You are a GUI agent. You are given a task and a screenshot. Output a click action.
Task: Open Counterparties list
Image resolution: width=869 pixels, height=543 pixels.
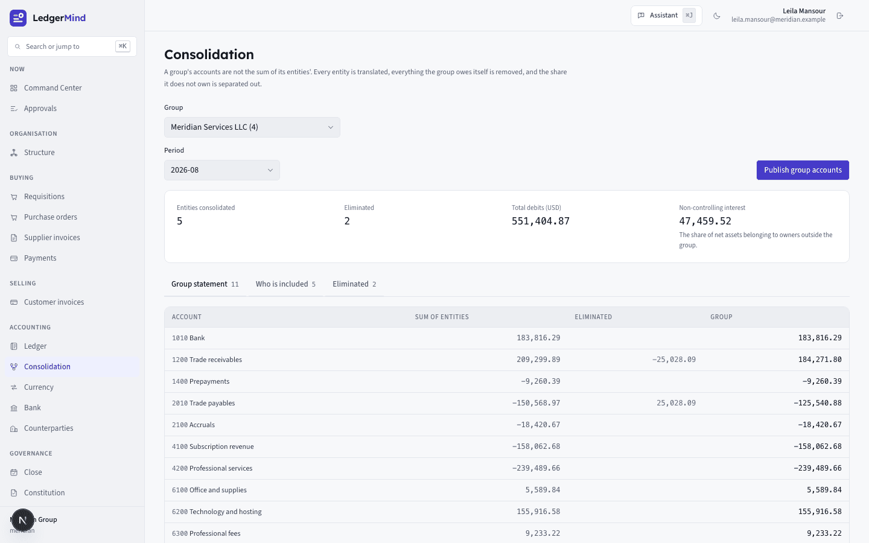click(x=72, y=428)
